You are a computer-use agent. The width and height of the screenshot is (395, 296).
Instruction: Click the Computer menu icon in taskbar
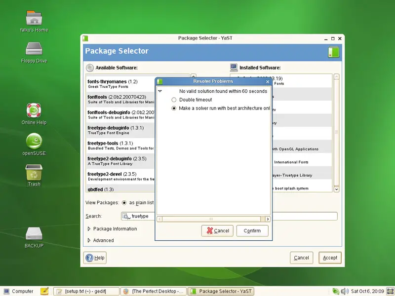(x=6, y=291)
